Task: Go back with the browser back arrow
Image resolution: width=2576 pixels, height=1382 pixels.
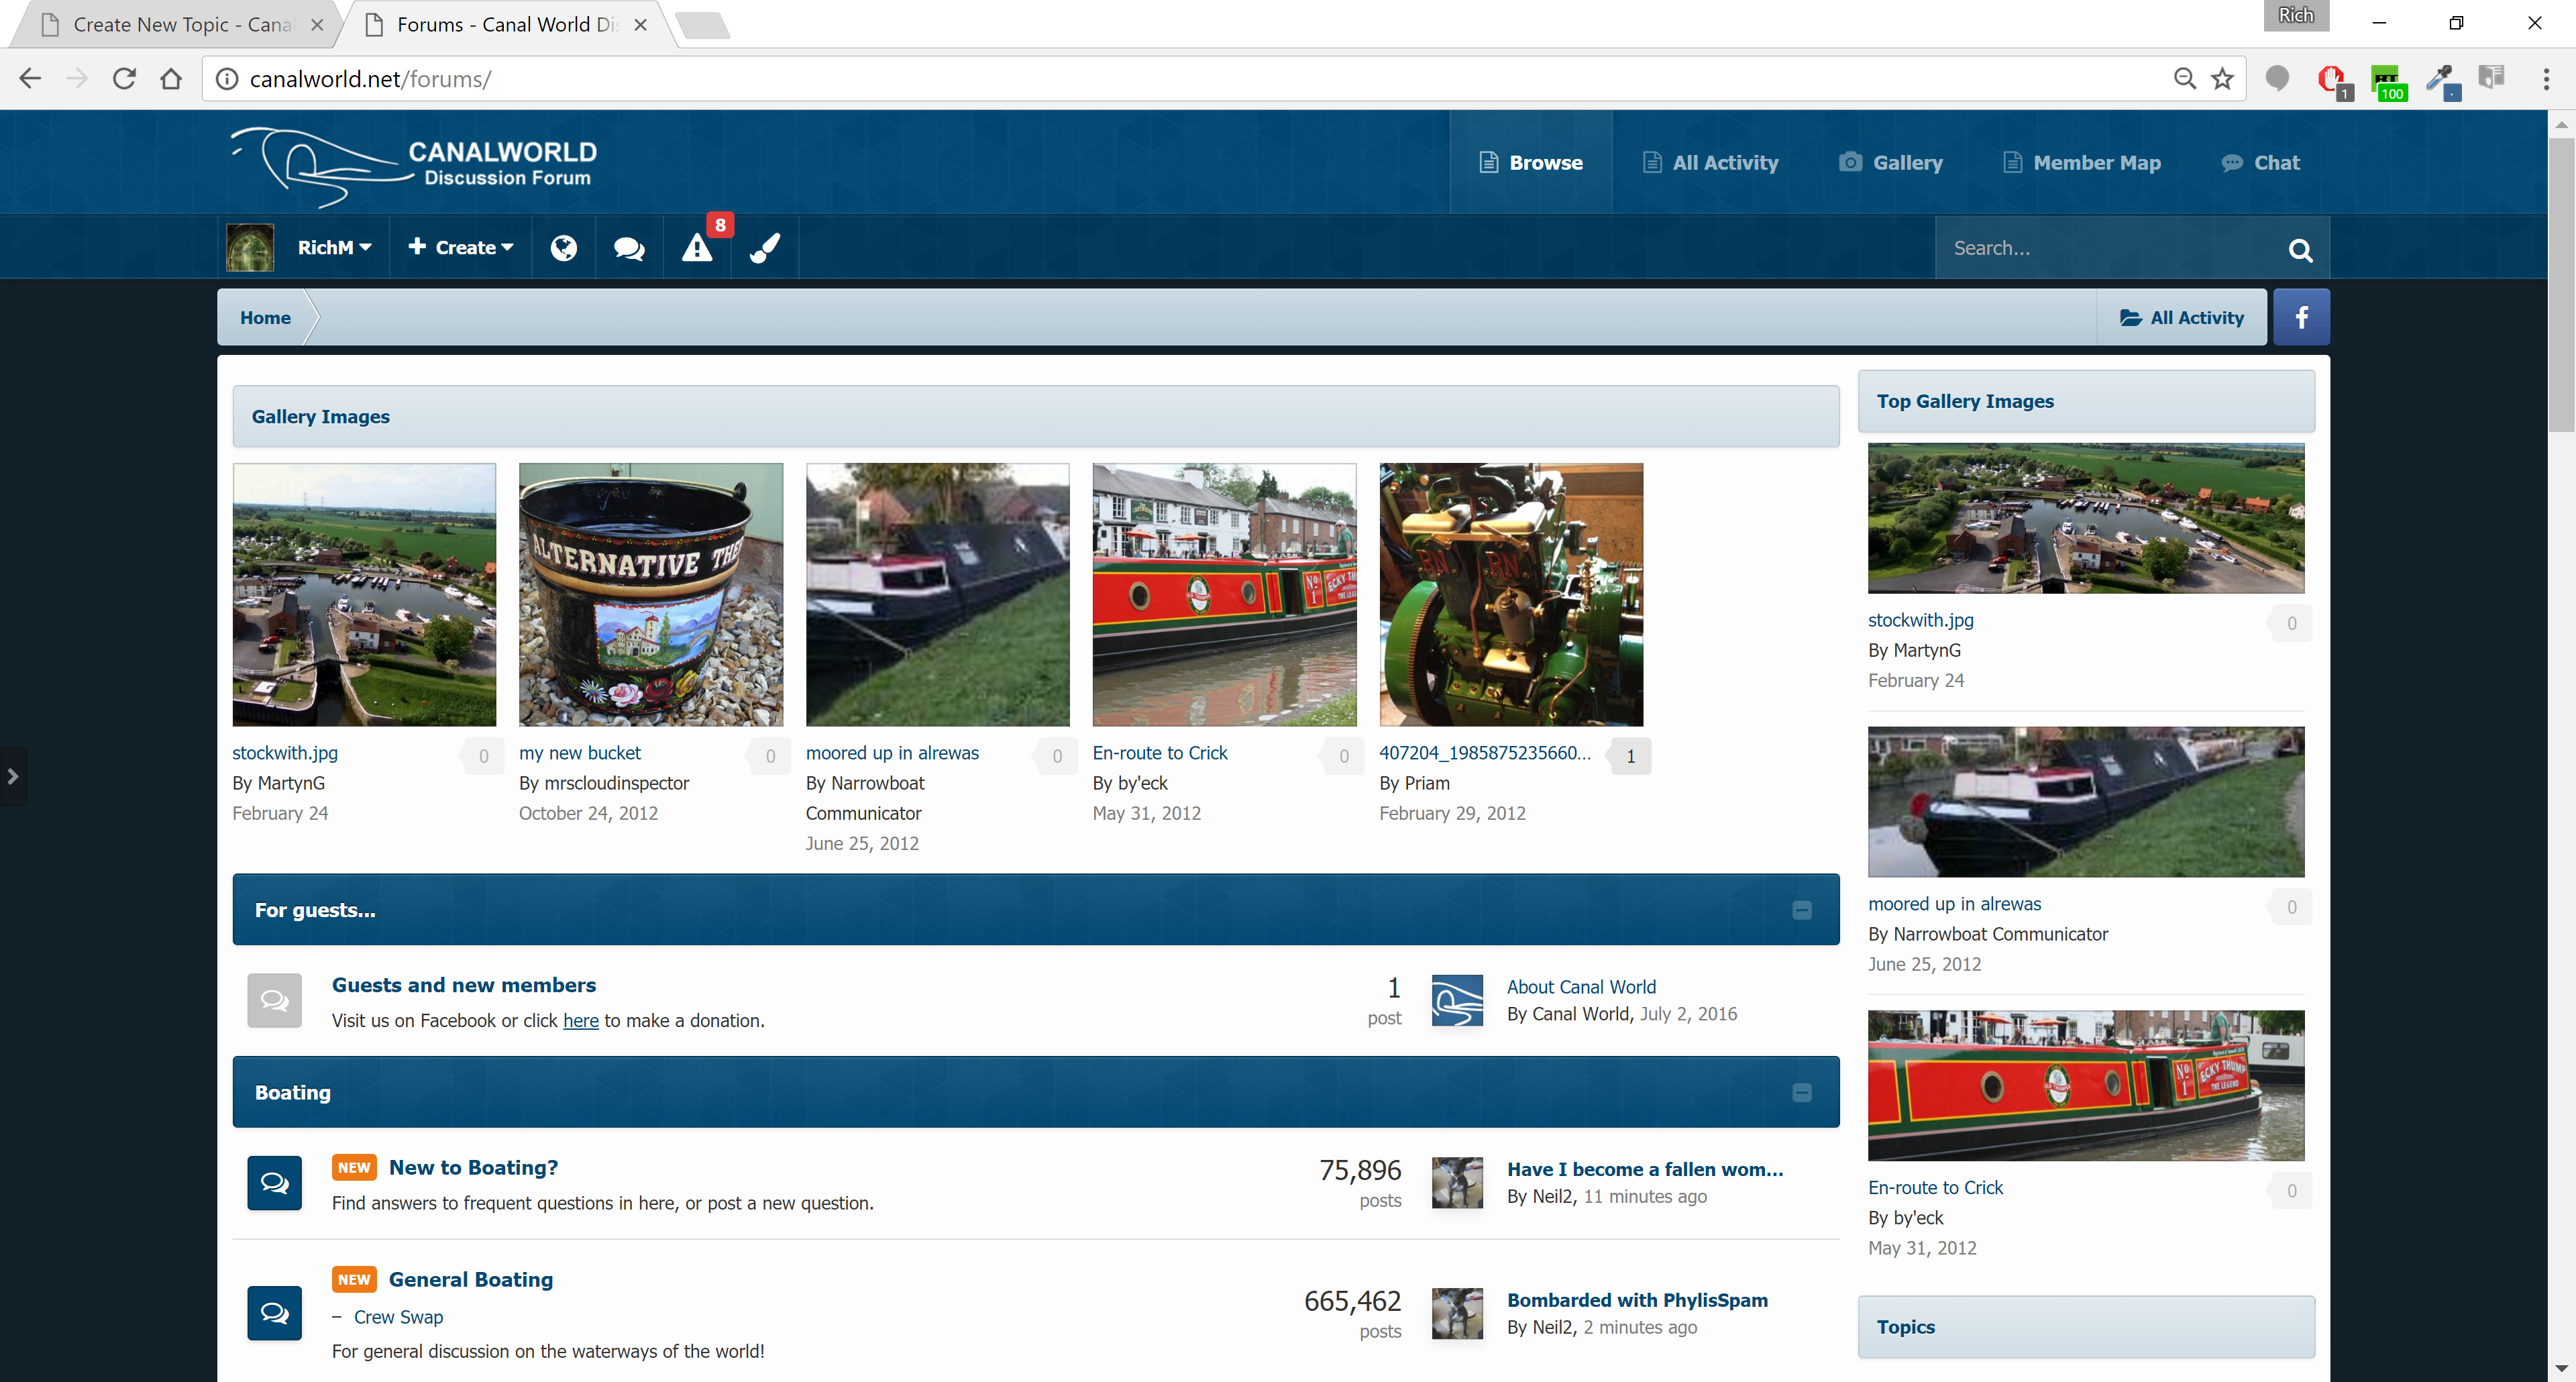Action: 30,78
